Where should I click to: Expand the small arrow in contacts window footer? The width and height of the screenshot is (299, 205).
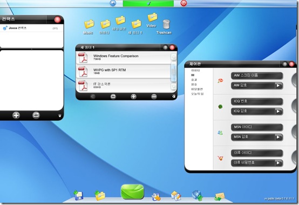point(60,115)
